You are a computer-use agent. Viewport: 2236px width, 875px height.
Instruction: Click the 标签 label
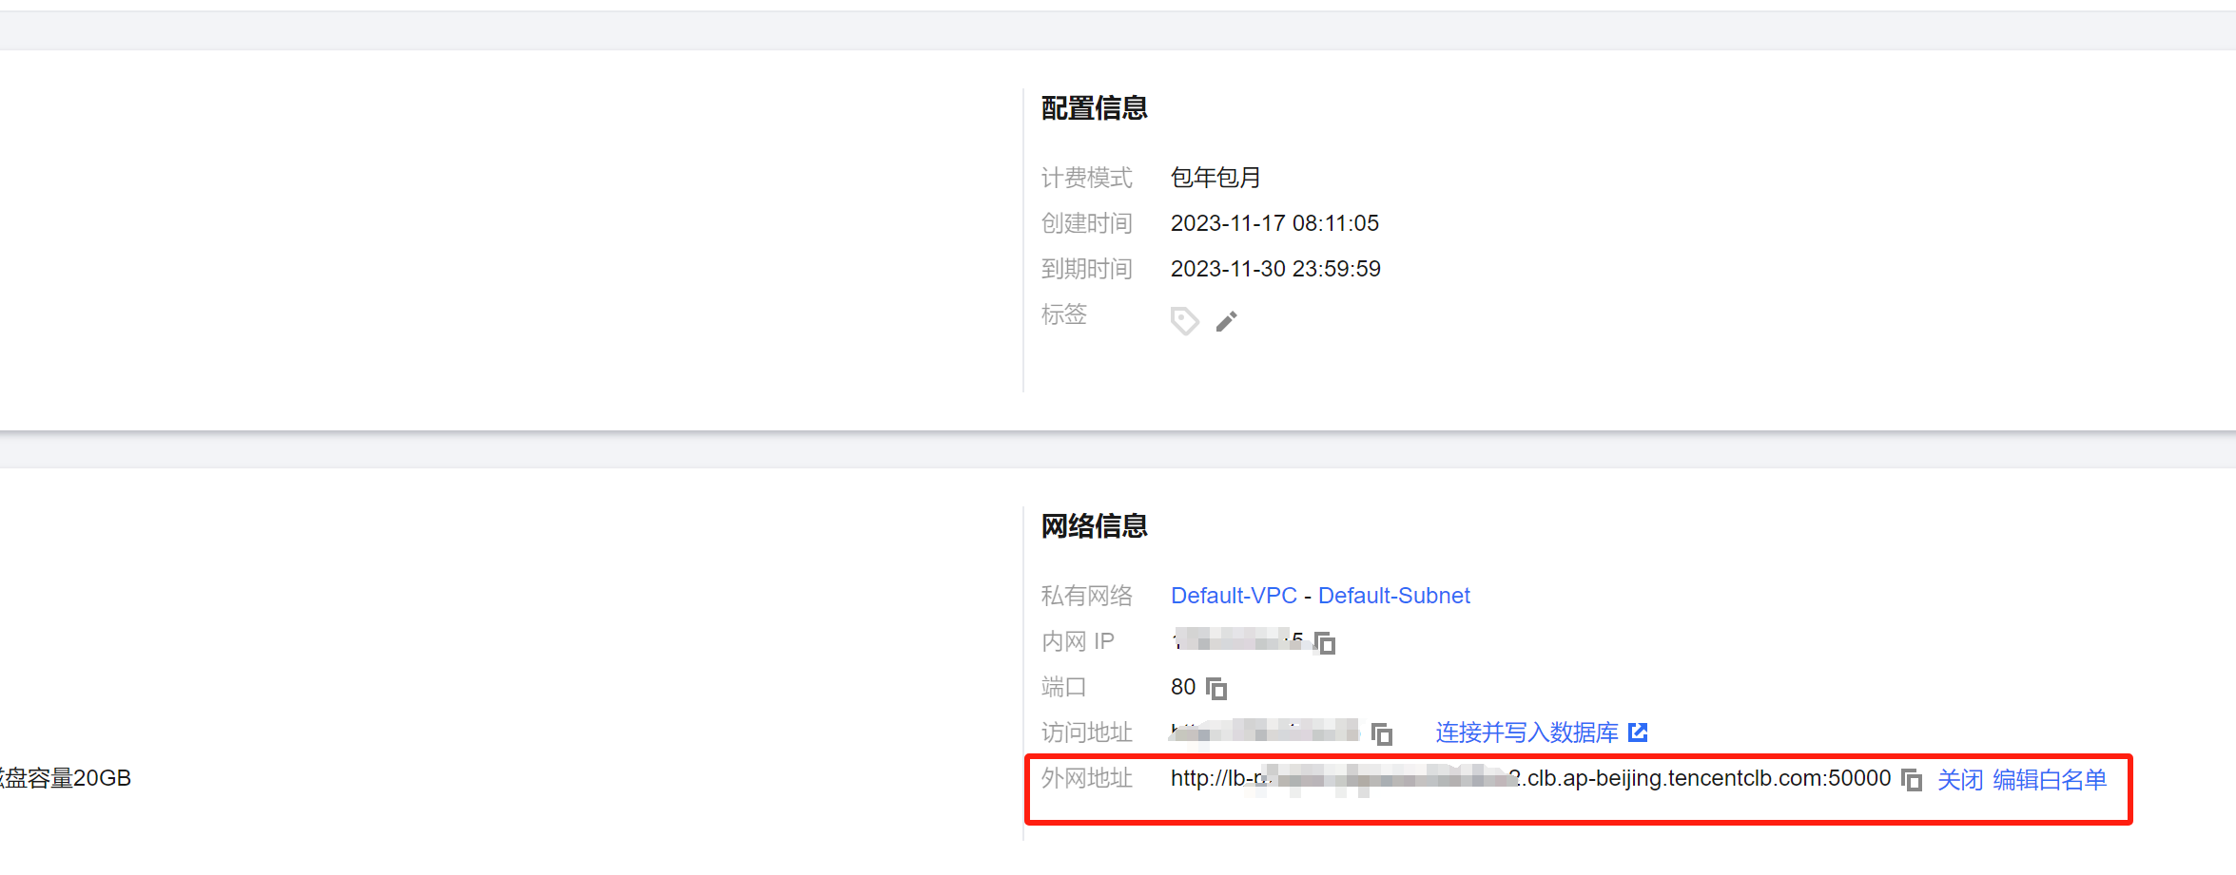pyautogui.click(x=1063, y=314)
